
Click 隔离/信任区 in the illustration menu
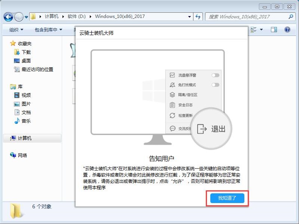pos(188,95)
